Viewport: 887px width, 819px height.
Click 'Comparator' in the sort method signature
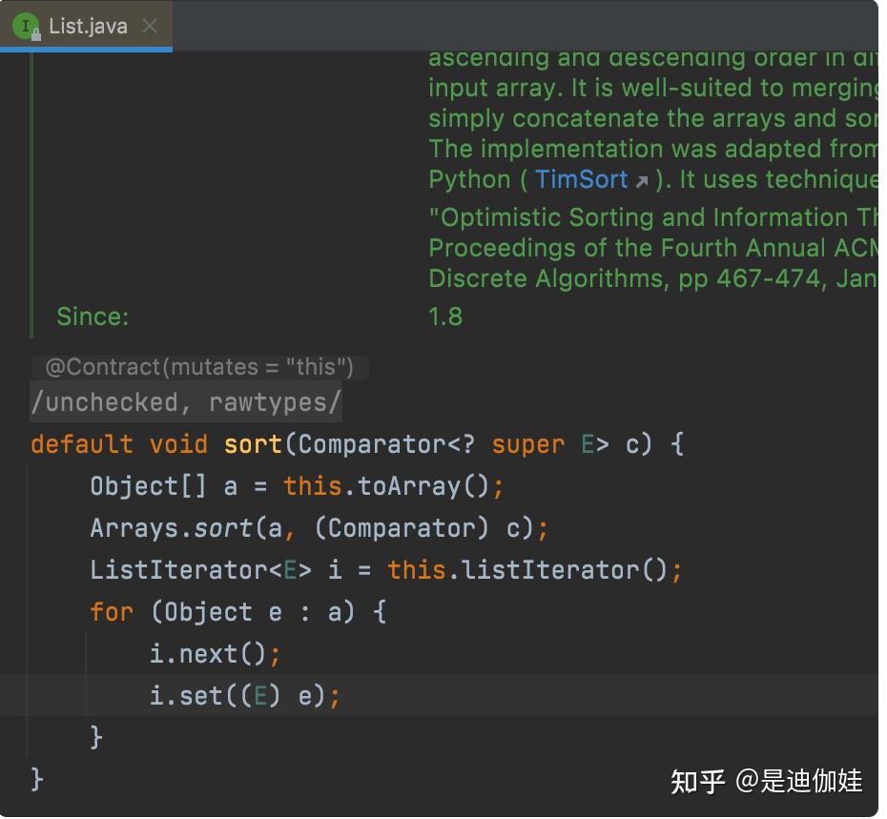(x=373, y=444)
